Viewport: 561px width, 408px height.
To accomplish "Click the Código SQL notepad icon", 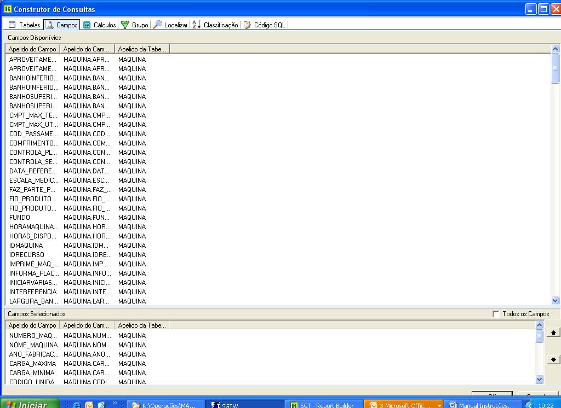I will (x=248, y=25).
